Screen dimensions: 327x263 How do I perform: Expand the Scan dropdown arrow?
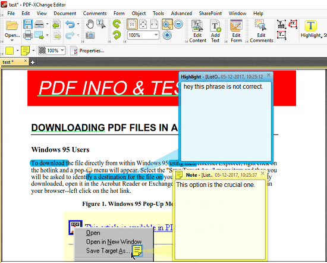pyautogui.click(x=47, y=24)
